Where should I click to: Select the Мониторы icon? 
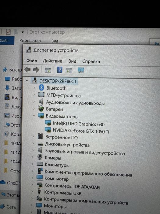point(39,205)
